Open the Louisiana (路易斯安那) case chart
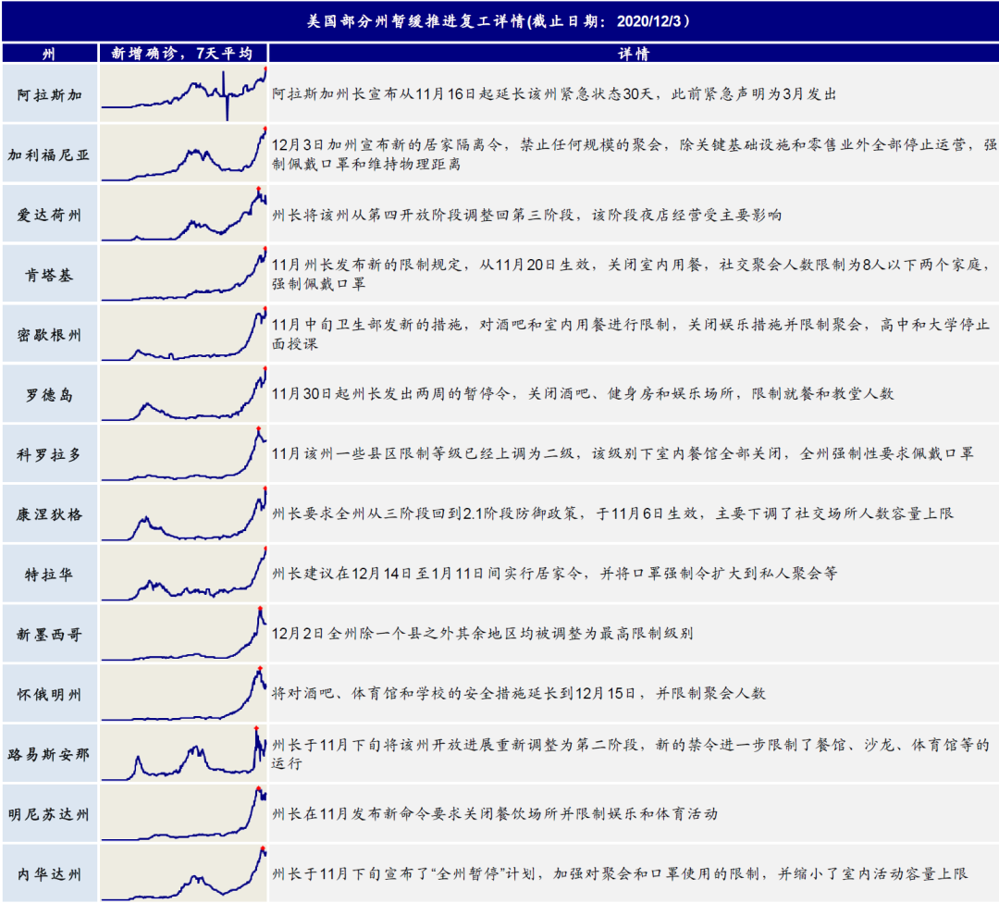The image size is (999, 903). point(183,753)
